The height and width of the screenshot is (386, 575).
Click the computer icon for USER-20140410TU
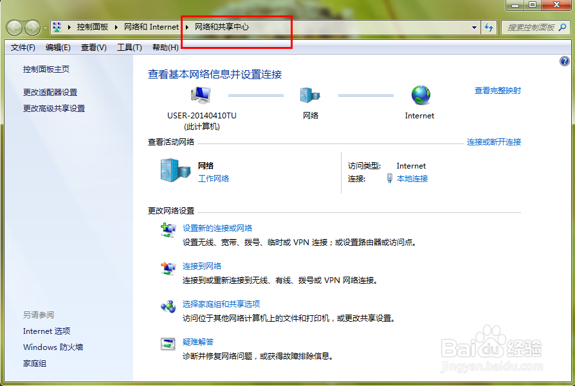pyautogui.click(x=201, y=95)
